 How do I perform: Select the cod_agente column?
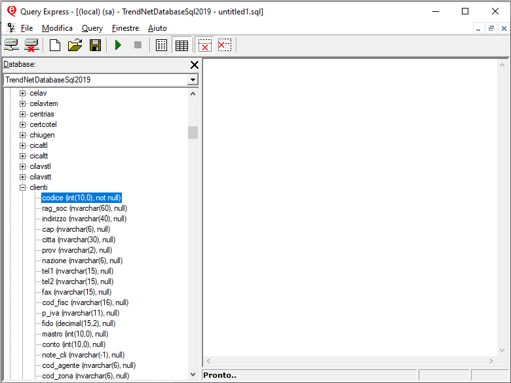click(88, 365)
